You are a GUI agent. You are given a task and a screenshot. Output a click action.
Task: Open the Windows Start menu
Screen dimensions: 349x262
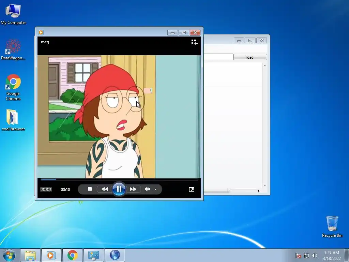[x=9, y=255]
